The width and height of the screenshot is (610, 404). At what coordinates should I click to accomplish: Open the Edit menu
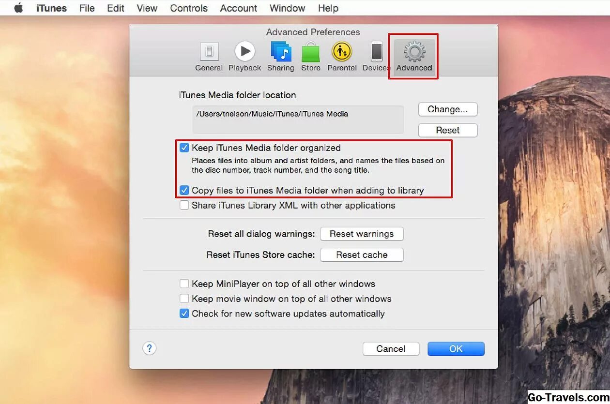[116, 8]
